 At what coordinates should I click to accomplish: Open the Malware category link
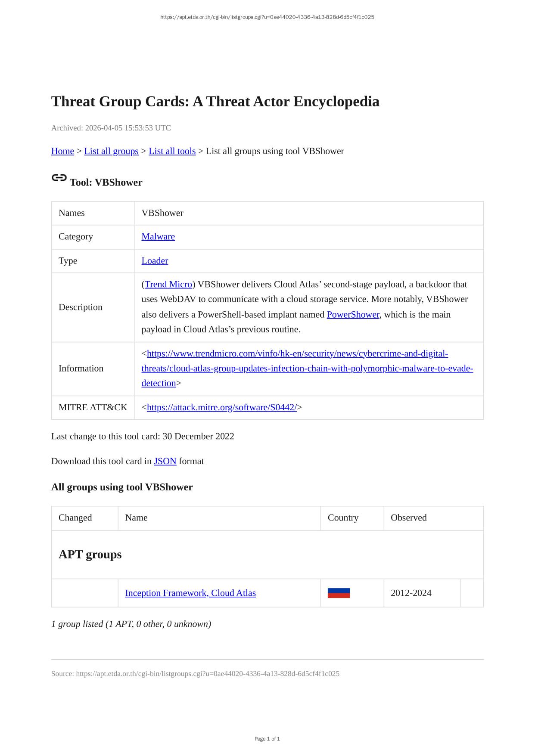pos(158,236)
